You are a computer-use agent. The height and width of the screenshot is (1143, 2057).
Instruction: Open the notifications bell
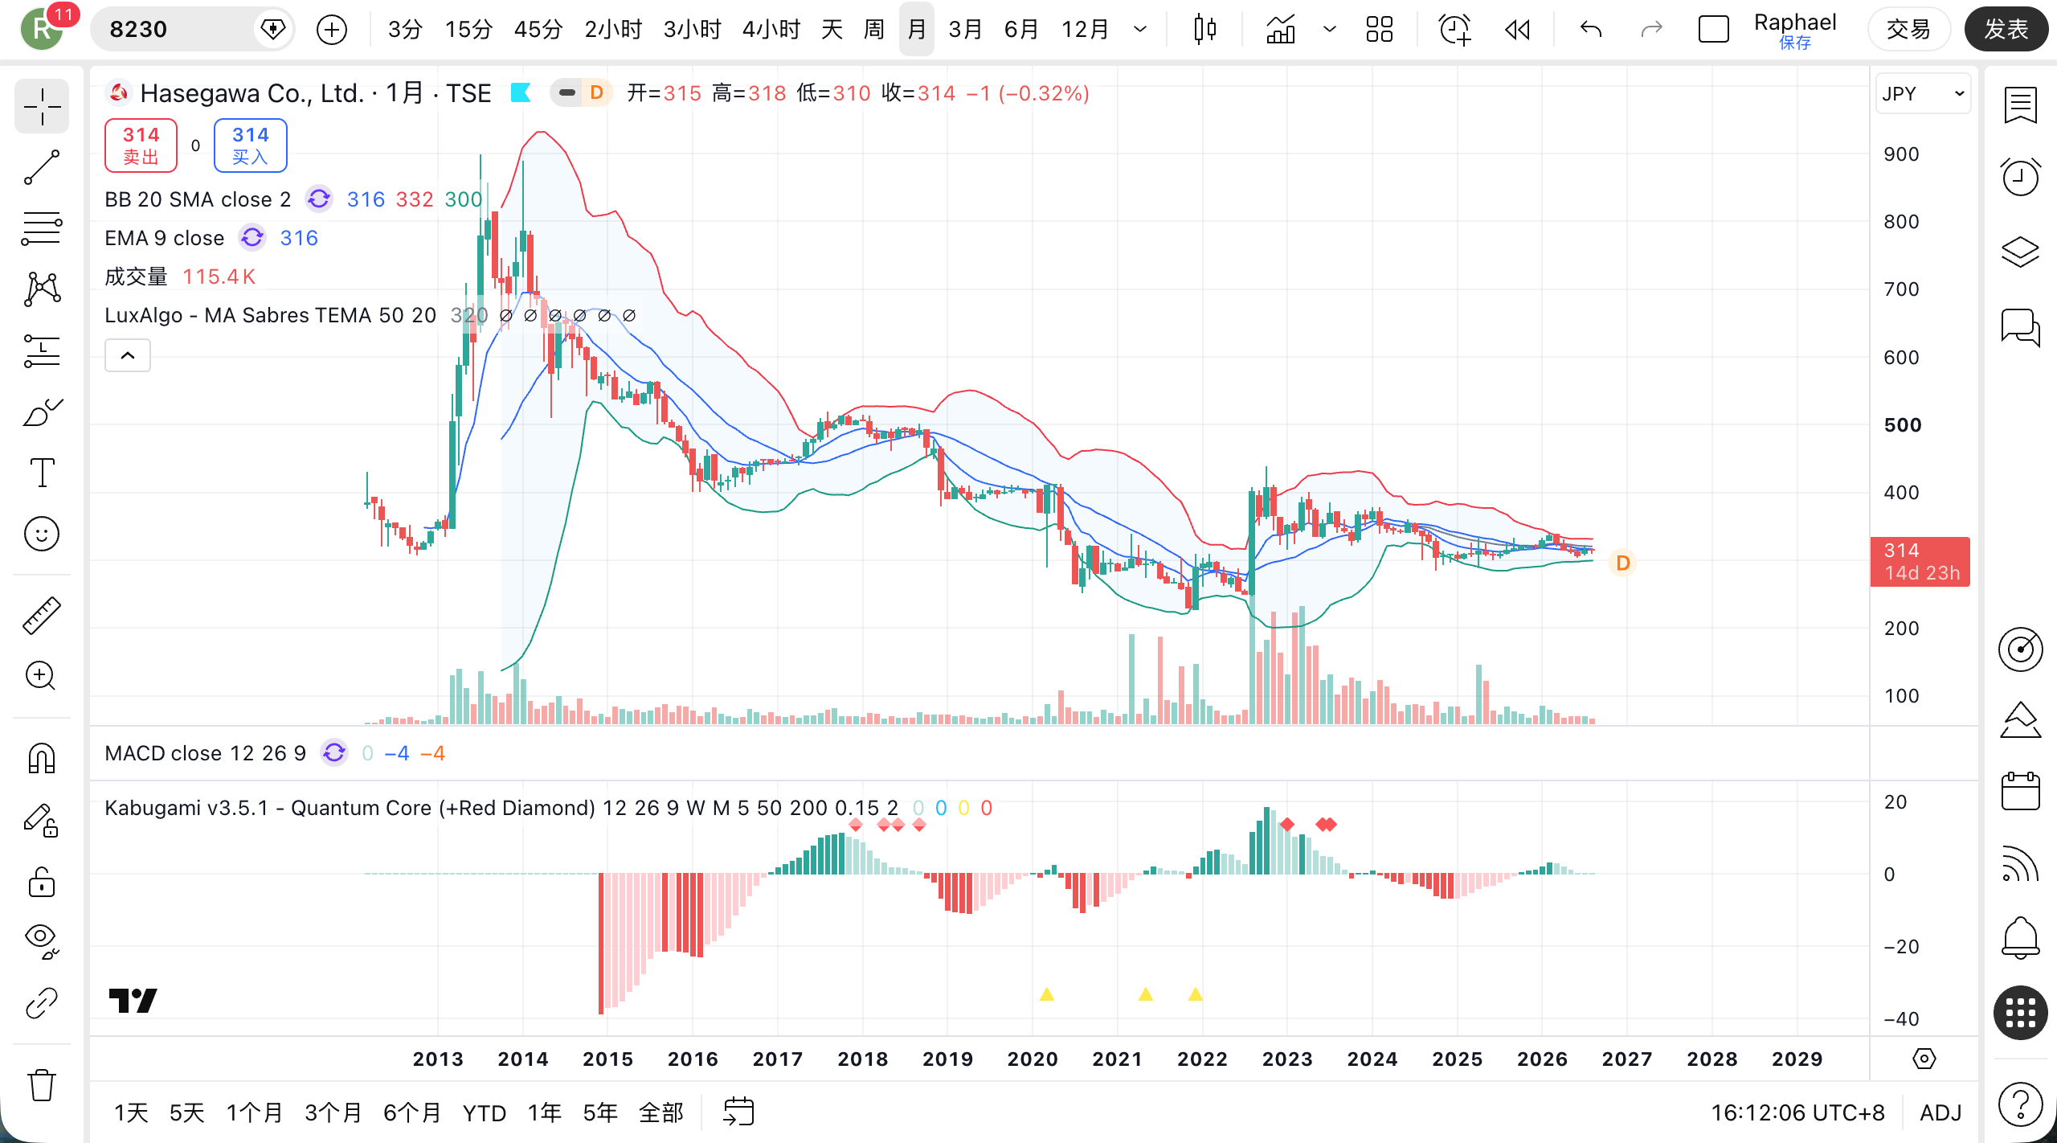tap(2020, 937)
